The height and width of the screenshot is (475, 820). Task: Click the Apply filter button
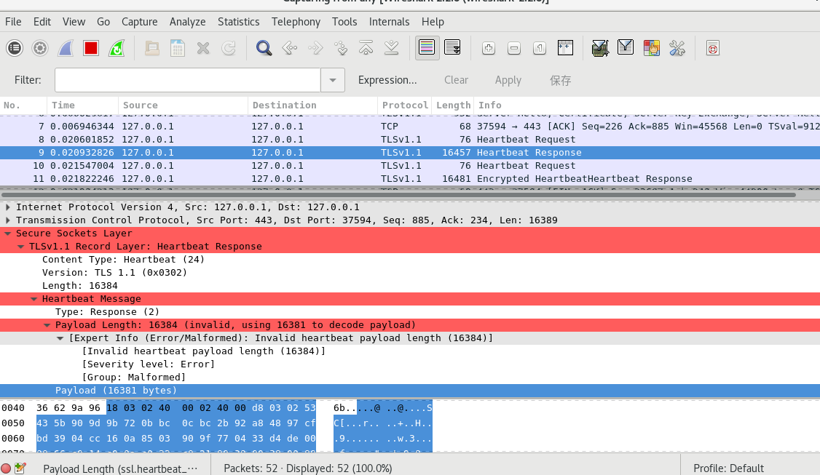pos(508,80)
